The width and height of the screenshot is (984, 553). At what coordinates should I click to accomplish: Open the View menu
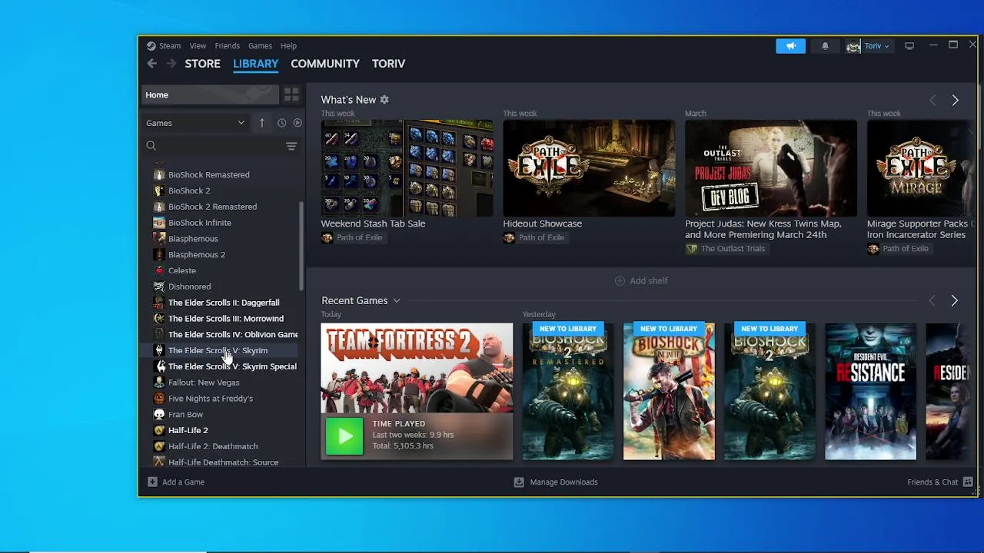(198, 46)
